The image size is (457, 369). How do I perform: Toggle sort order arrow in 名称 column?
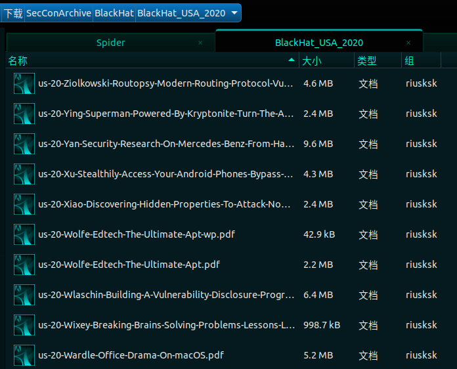(x=291, y=60)
